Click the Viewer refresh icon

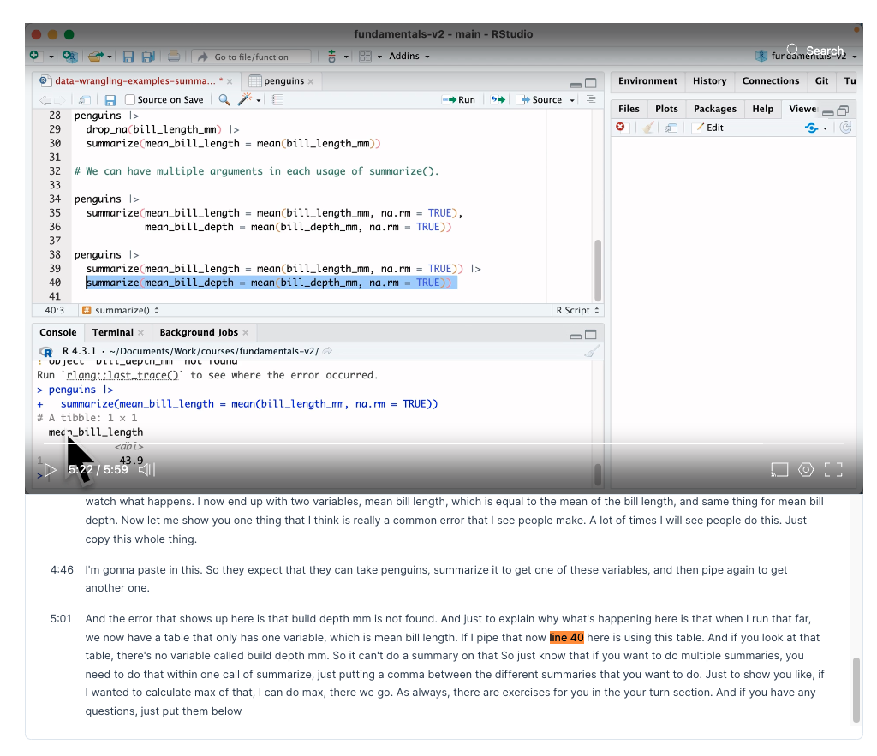coord(845,128)
